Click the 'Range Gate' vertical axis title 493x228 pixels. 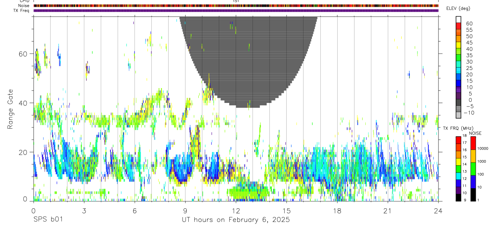point(10,109)
